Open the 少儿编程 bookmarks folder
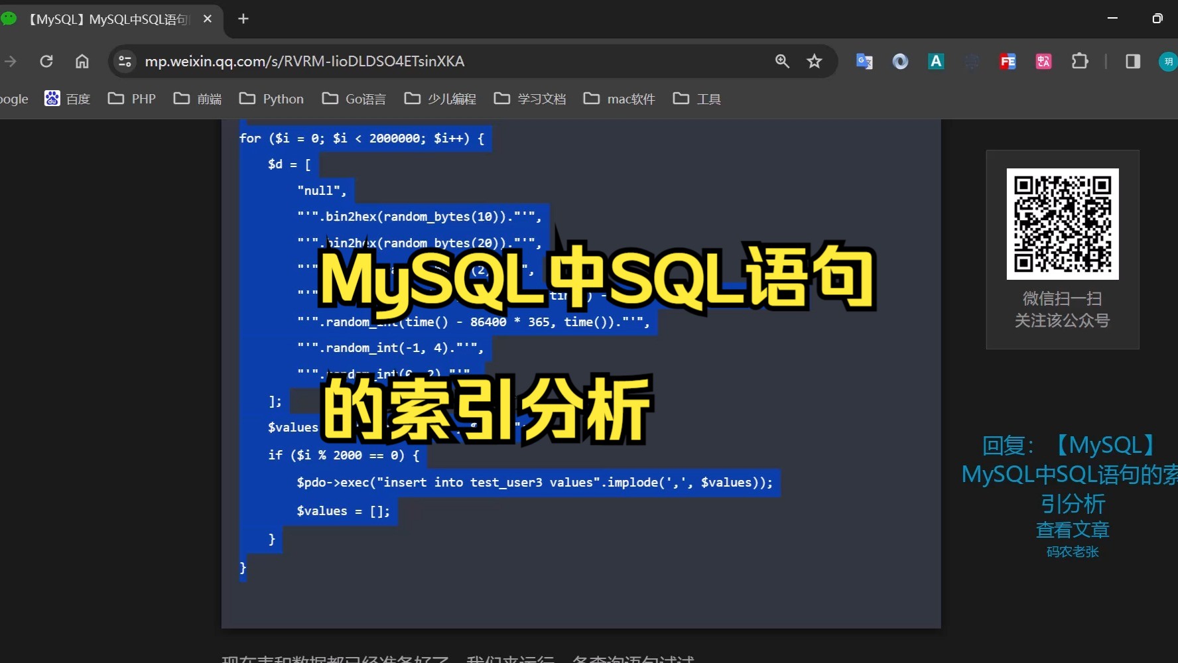Screen dimensions: 1178x663 tap(440, 99)
